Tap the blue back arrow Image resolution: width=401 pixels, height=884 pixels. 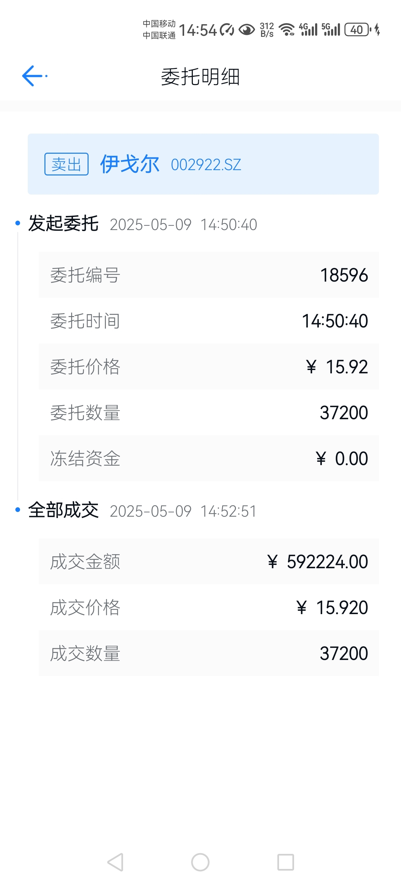click(x=33, y=76)
